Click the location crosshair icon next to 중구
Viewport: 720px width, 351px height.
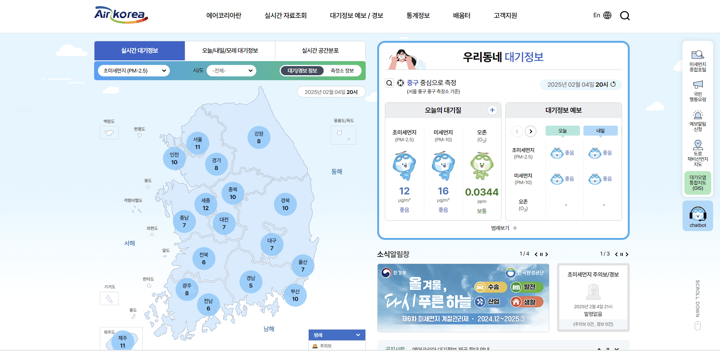coord(400,82)
